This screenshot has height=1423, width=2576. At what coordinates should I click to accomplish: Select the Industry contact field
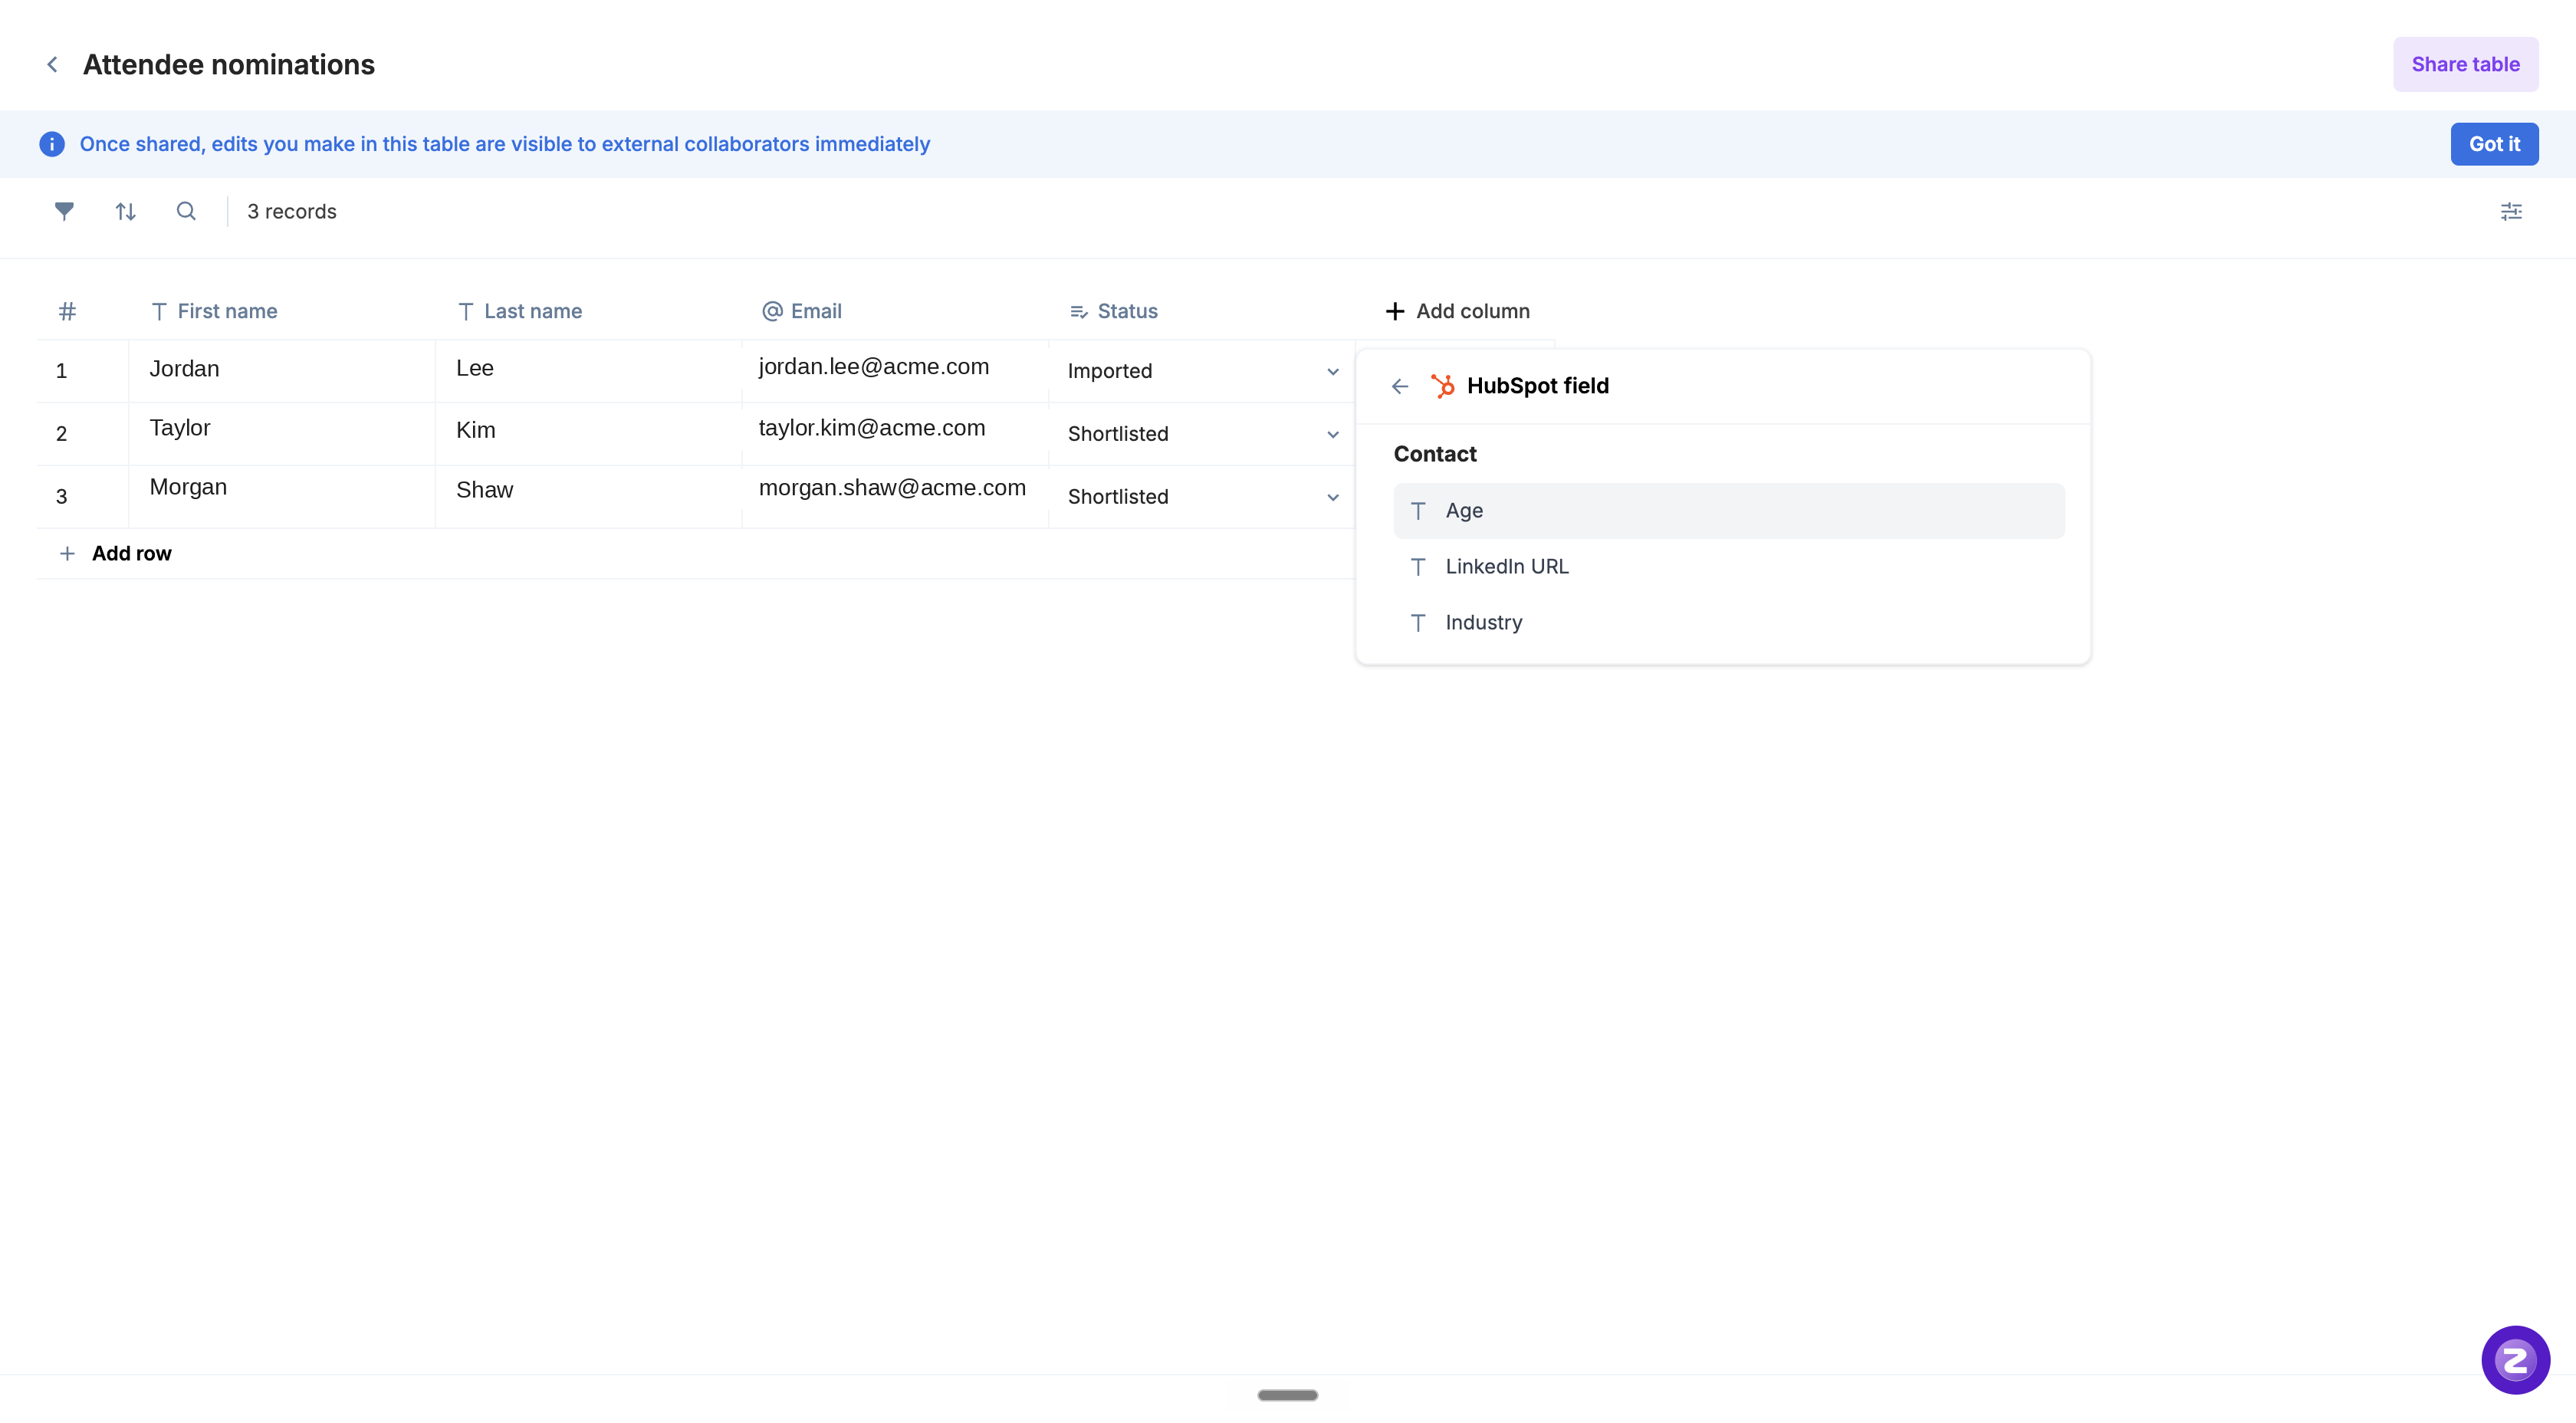(x=1728, y=623)
